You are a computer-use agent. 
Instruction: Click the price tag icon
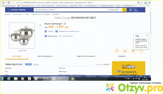[40, 25]
